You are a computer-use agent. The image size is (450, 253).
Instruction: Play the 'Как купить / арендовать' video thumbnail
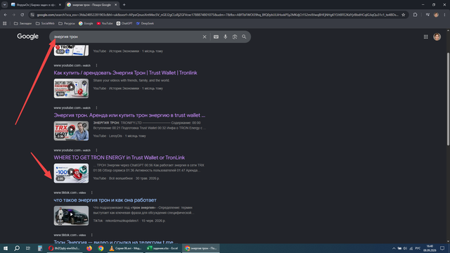[71, 89]
